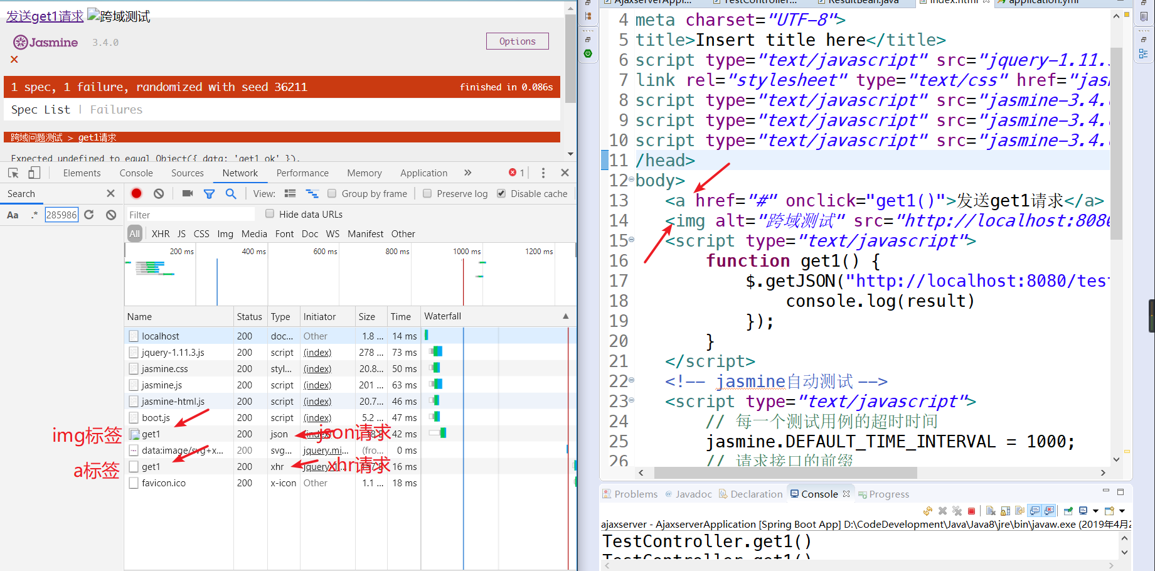The width and height of the screenshot is (1155, 571).
Task: Click the network Filter text field
Action: (x=190, y=215)
